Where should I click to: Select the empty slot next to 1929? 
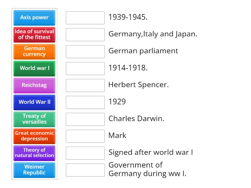[85, 102]
